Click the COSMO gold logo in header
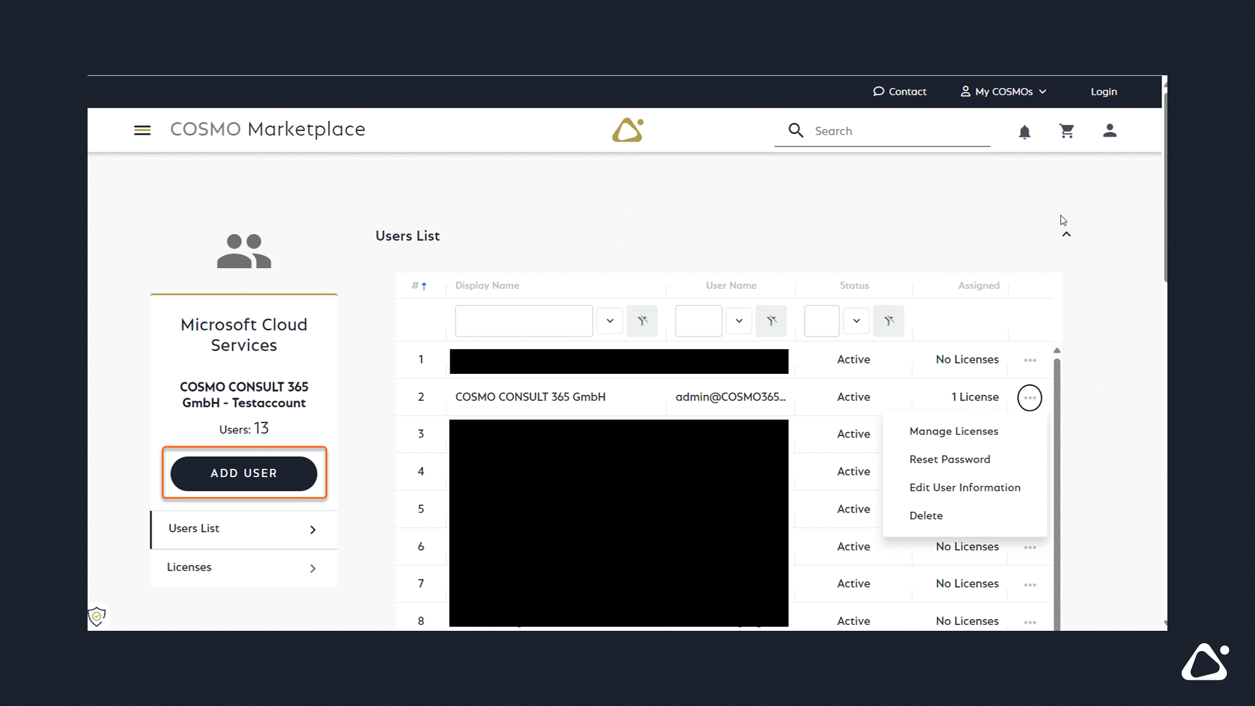 (627, 130)
